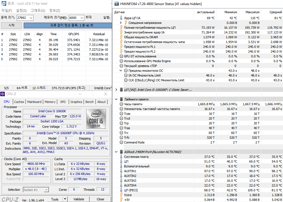The image size is (283, 202).
Task: Select LinX result row with 371.1241 GFLOPS
Action: tap(56, 50)
